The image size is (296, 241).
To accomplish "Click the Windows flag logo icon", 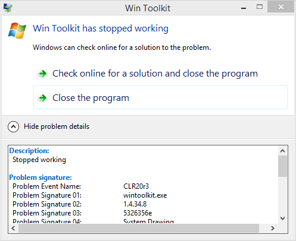I will coord(17,31).
